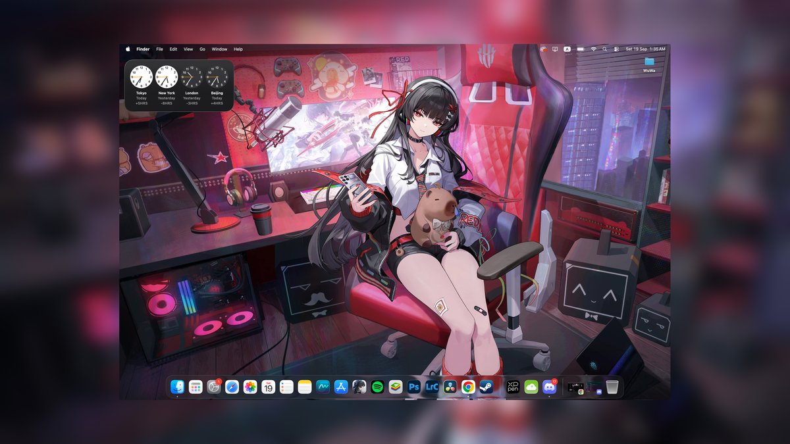This screenshot has width=790, height=444.
Task: Open the Apple menu
Action: click(x=128, y=49)
